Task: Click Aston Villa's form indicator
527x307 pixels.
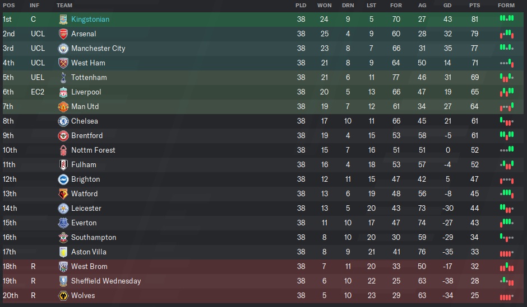Action: coord(506,252)
